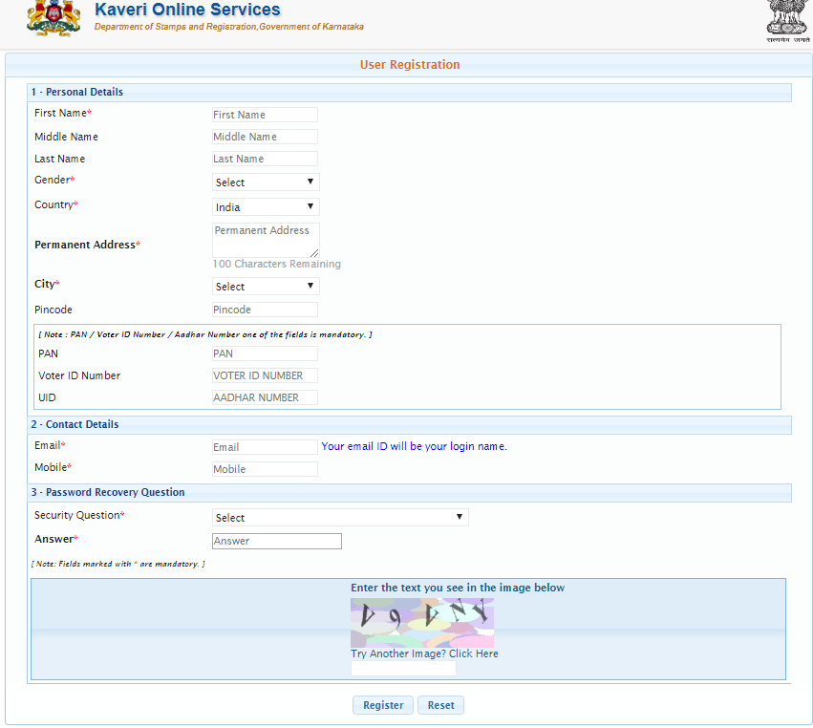The image size is (813, 728).
Task: Select the Middle Name text box
Action: click(x=265, y=136)
